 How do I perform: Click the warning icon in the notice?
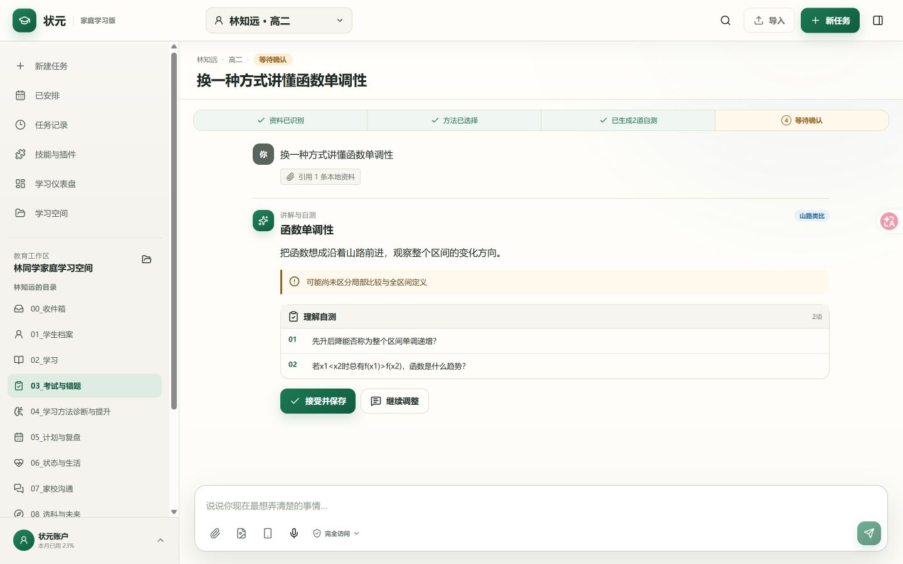[294, 282]
